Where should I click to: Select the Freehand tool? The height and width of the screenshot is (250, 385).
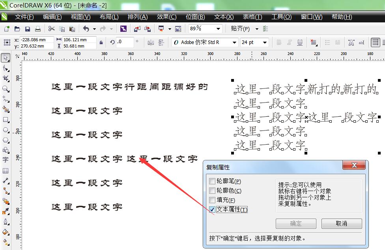click(x=6, y=99)
